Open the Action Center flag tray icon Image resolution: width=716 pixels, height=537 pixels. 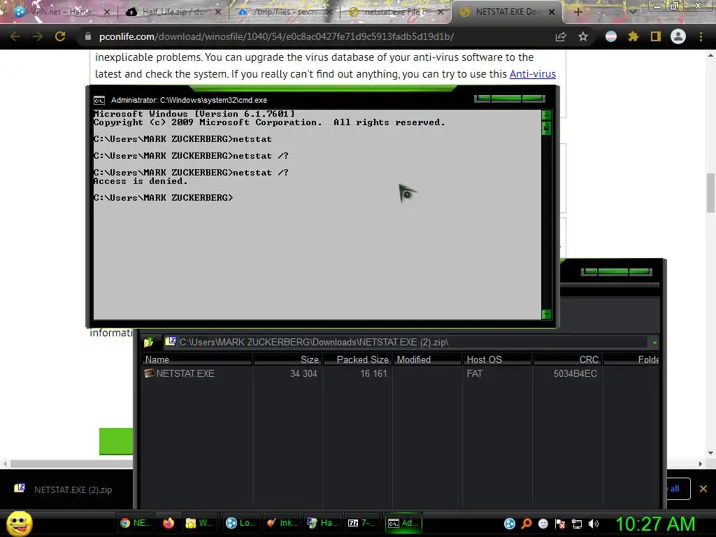point(560,524)
